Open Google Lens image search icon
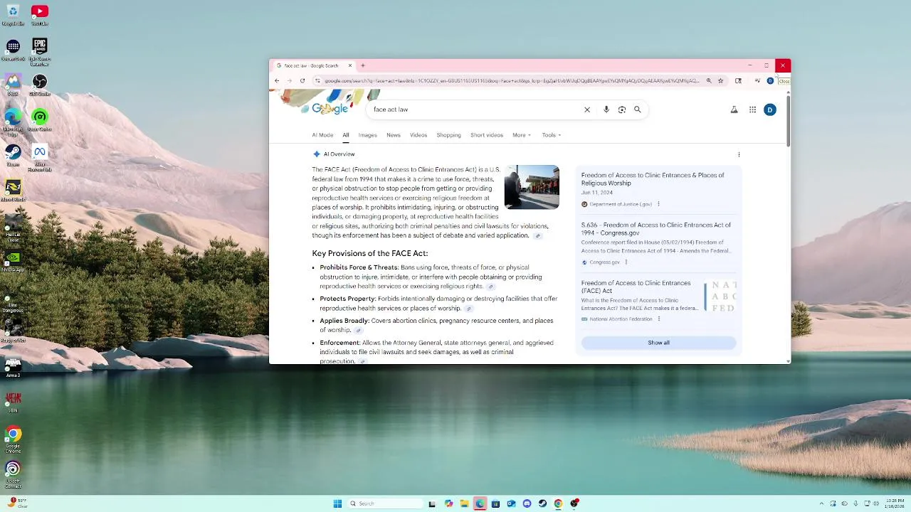The height and width of the screenshot is (512, 911). 622,110
